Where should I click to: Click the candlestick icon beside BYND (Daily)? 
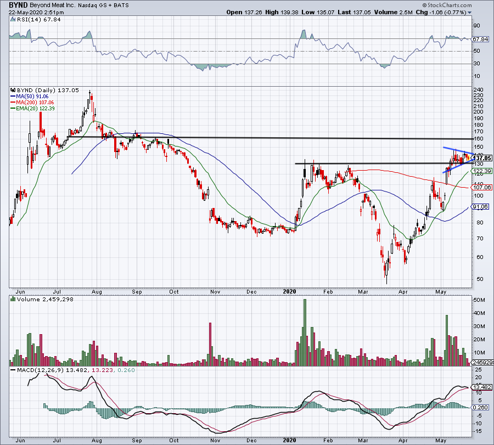click(x=13, y=90)
